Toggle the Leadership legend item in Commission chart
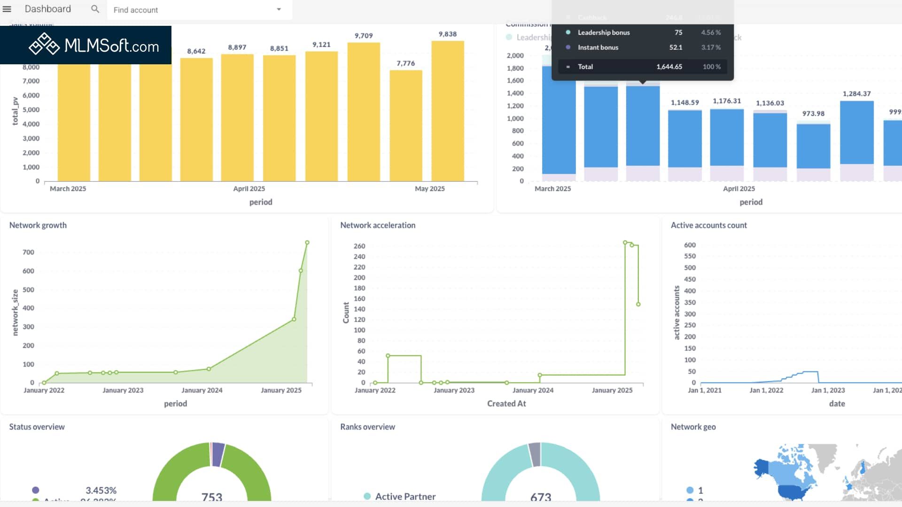The width and height of the screenshot is (902, 507). click(x=529, y=37)
